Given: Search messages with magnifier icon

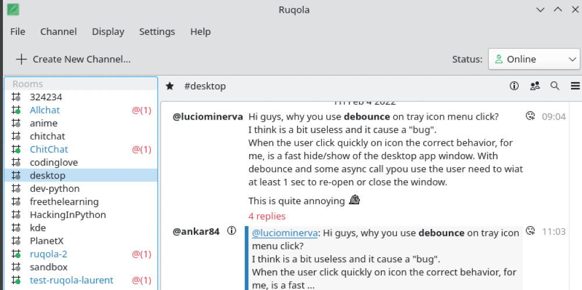Looking at the screenshot, I should coord(555,86).
